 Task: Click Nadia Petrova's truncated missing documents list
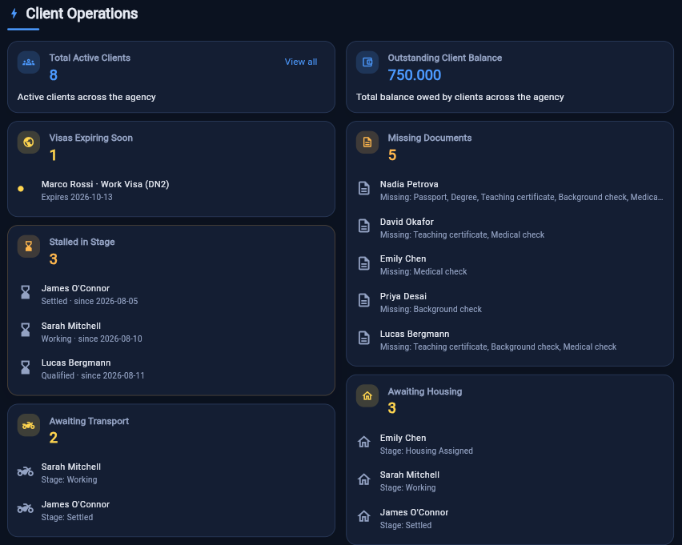521,197
